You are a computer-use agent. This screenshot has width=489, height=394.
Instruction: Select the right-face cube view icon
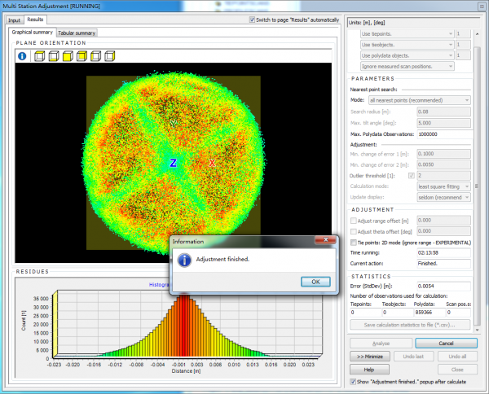tap(110, 56)
